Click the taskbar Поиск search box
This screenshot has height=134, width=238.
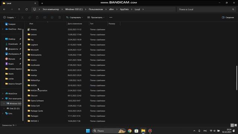pyautogui.click(x=109, y=131)
